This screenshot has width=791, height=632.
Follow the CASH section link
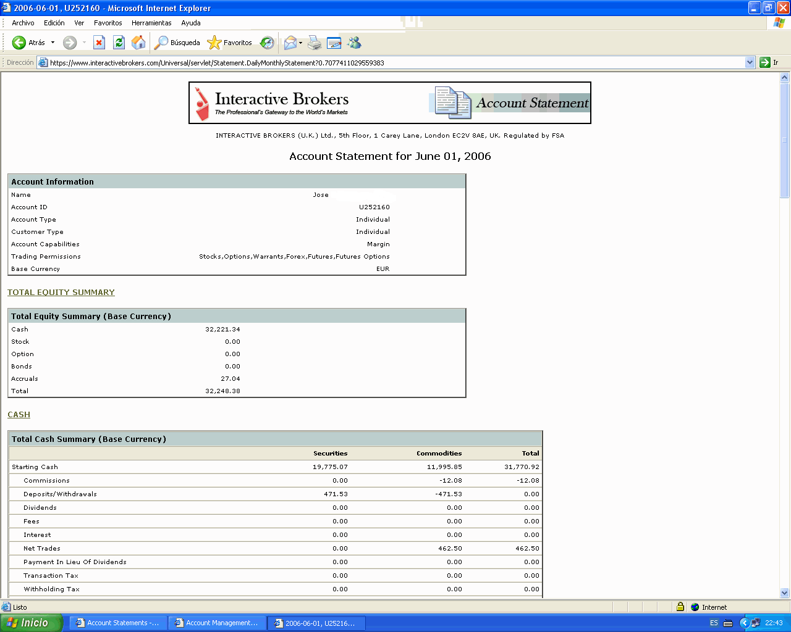point(19,415)
